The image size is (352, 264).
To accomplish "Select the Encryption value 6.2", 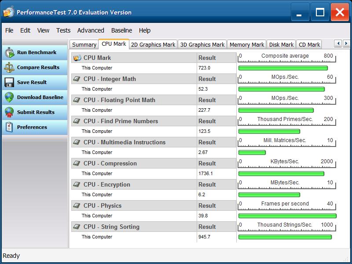I will click(202, 194).
